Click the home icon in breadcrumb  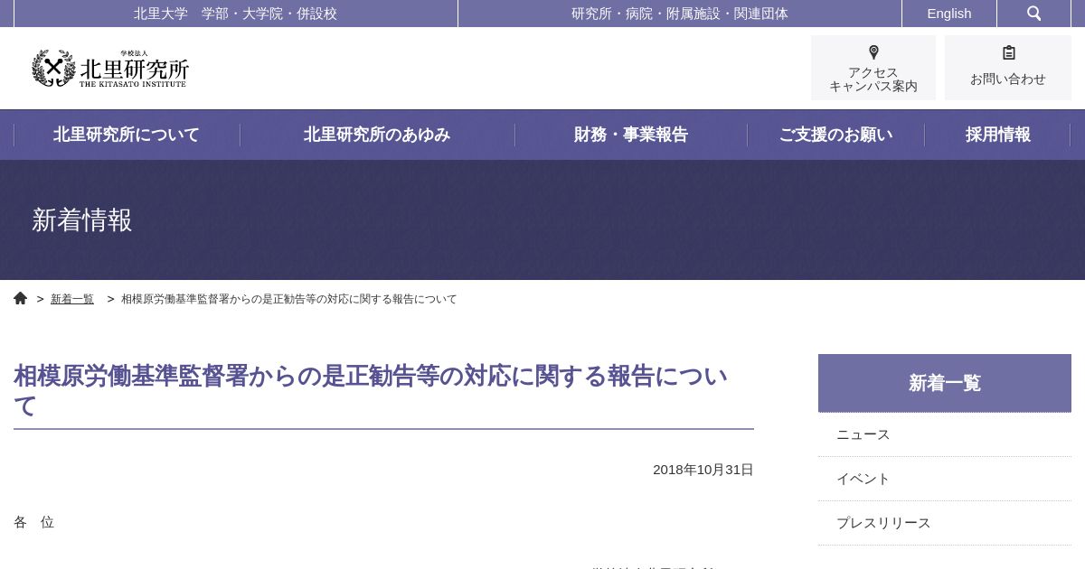[21, 298]
